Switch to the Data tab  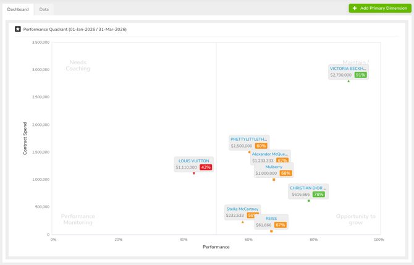point(44,9)
